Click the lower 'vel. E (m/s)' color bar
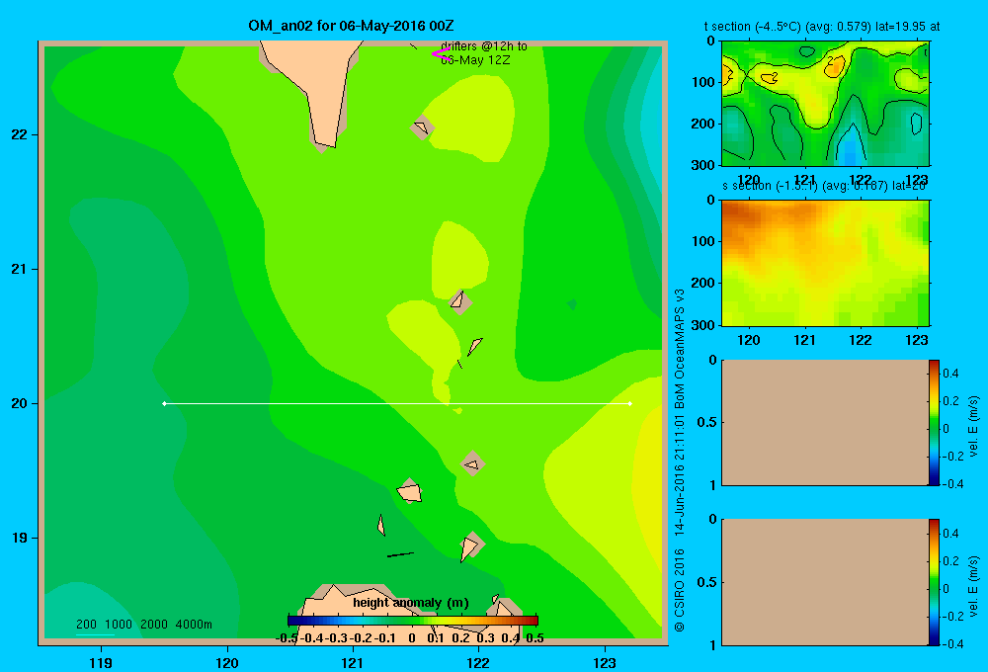This screenshot has width=988, height=672. point(934,582)
